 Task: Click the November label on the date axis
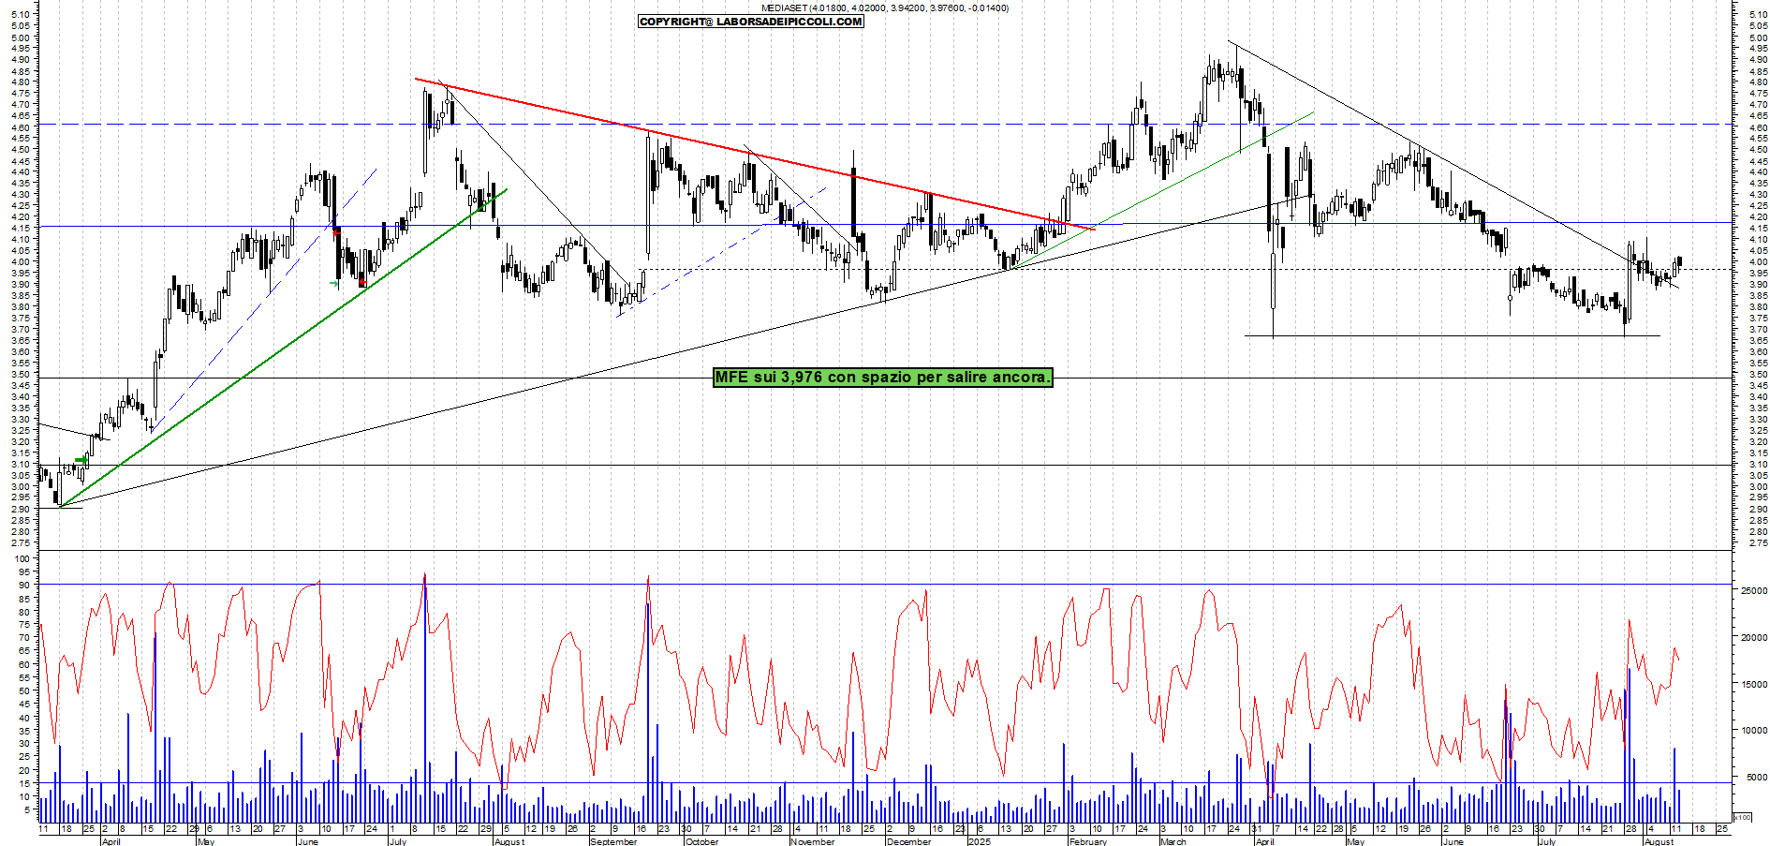tap(812, 841)
